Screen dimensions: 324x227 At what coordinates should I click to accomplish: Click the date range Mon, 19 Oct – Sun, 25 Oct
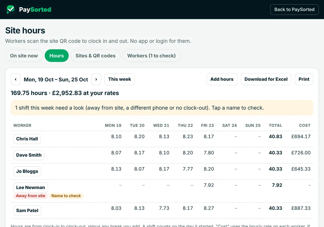[x=56, y=79]
